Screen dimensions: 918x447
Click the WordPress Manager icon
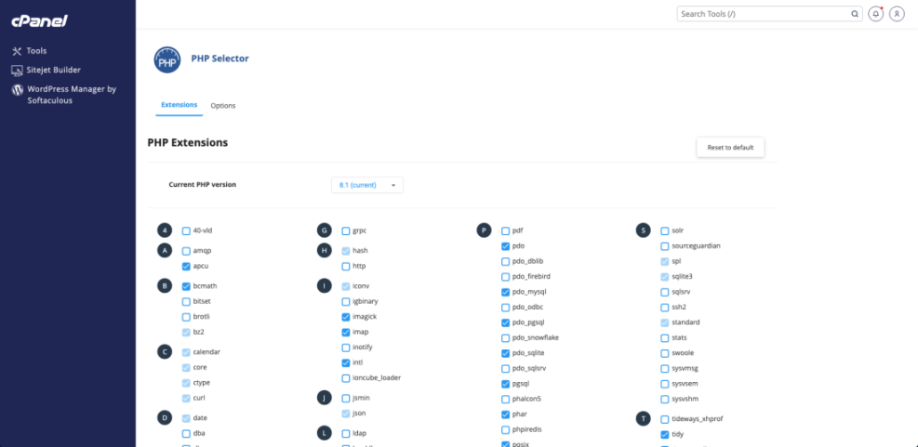[x=17, y=90]
